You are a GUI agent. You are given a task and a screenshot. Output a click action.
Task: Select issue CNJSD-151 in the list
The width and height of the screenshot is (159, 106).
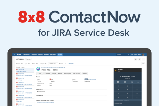pos(24,83)
